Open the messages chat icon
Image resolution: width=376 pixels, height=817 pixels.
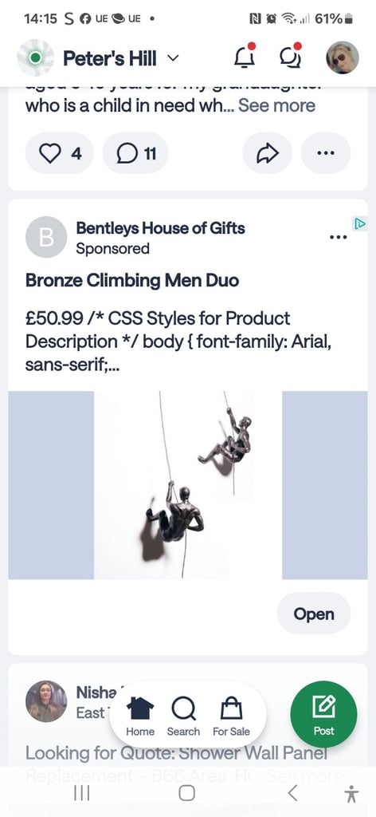tap(290, 57)
